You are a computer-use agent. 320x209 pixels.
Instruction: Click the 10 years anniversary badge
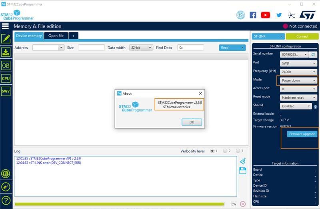pos(241,15)
